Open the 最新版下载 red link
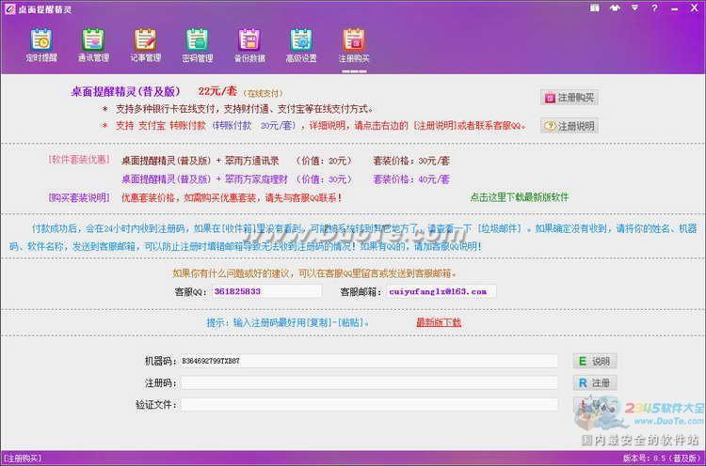706x466 pixels. pos(438,322)
